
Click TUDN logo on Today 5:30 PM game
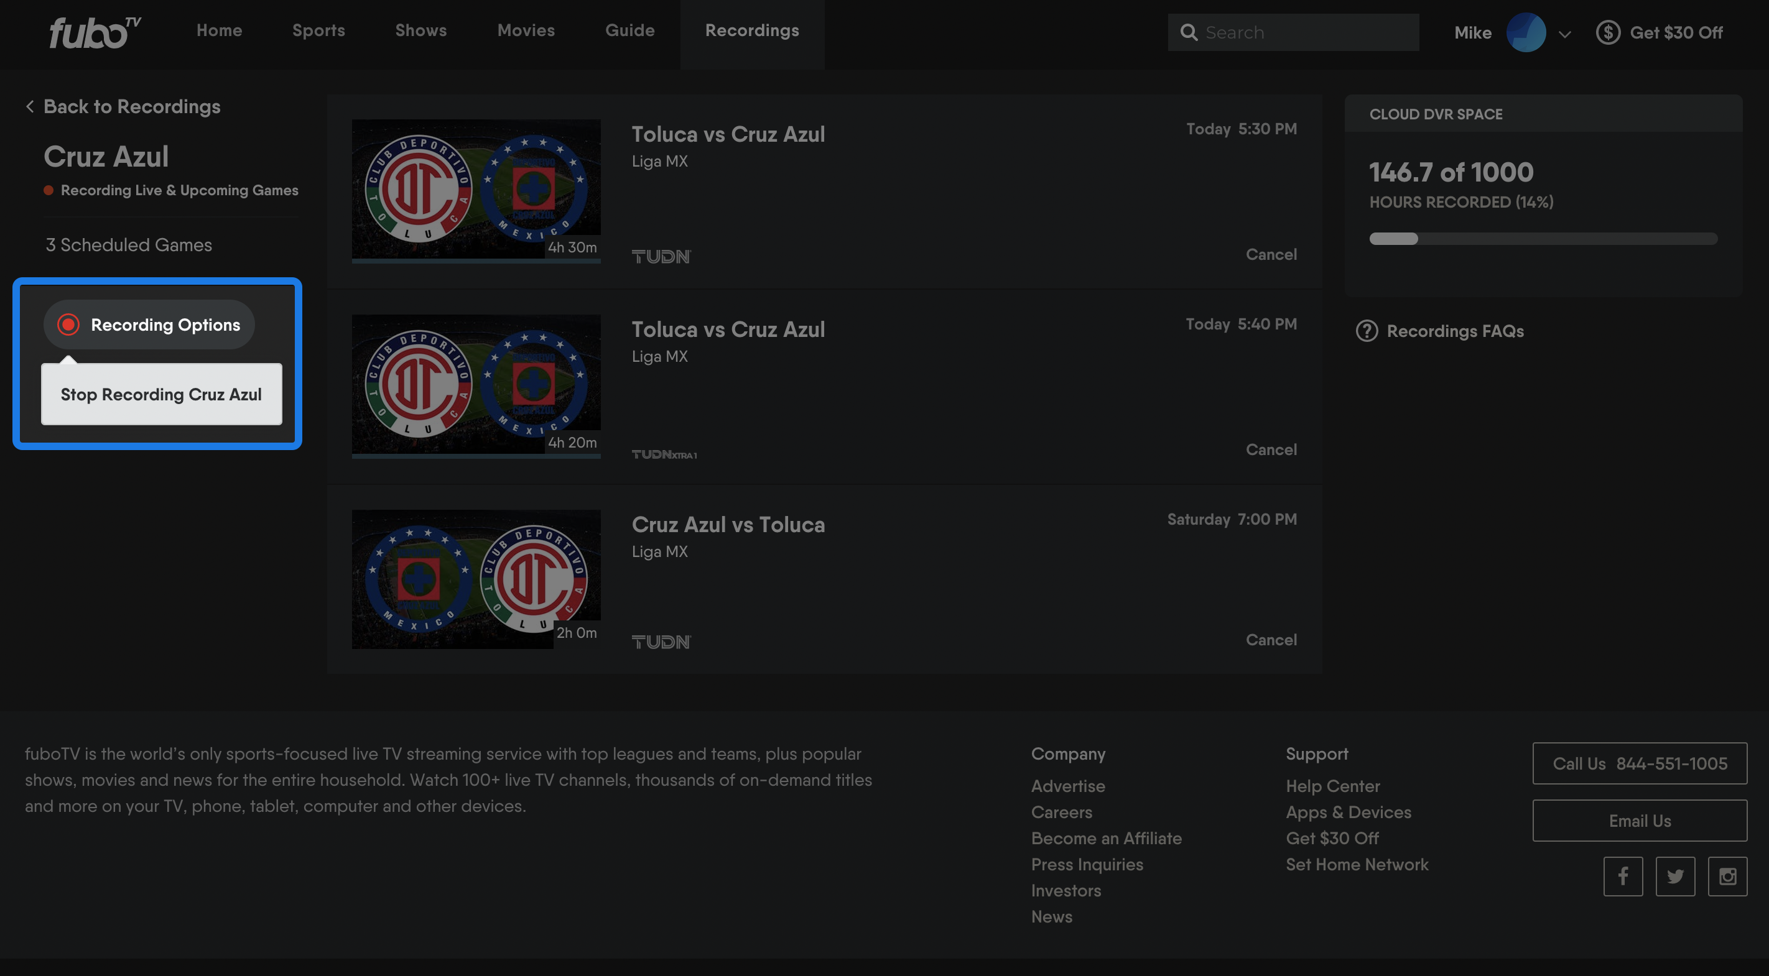point(661,256)
